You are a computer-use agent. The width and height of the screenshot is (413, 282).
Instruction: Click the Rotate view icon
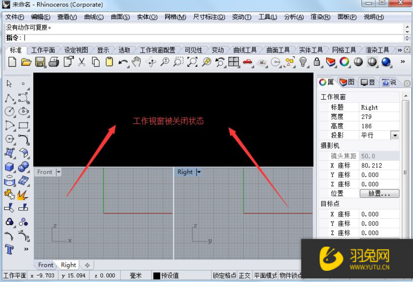pos(151,62)
